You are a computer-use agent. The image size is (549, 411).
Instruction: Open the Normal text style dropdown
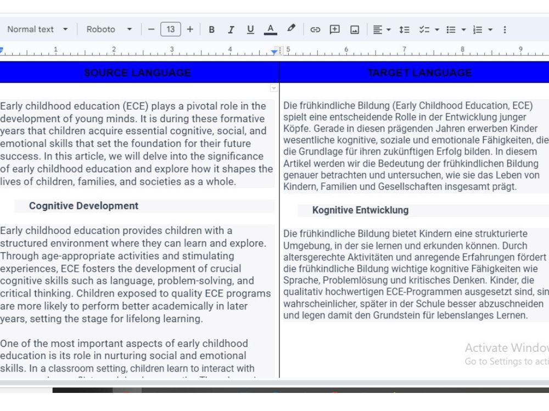pos(37,30)
